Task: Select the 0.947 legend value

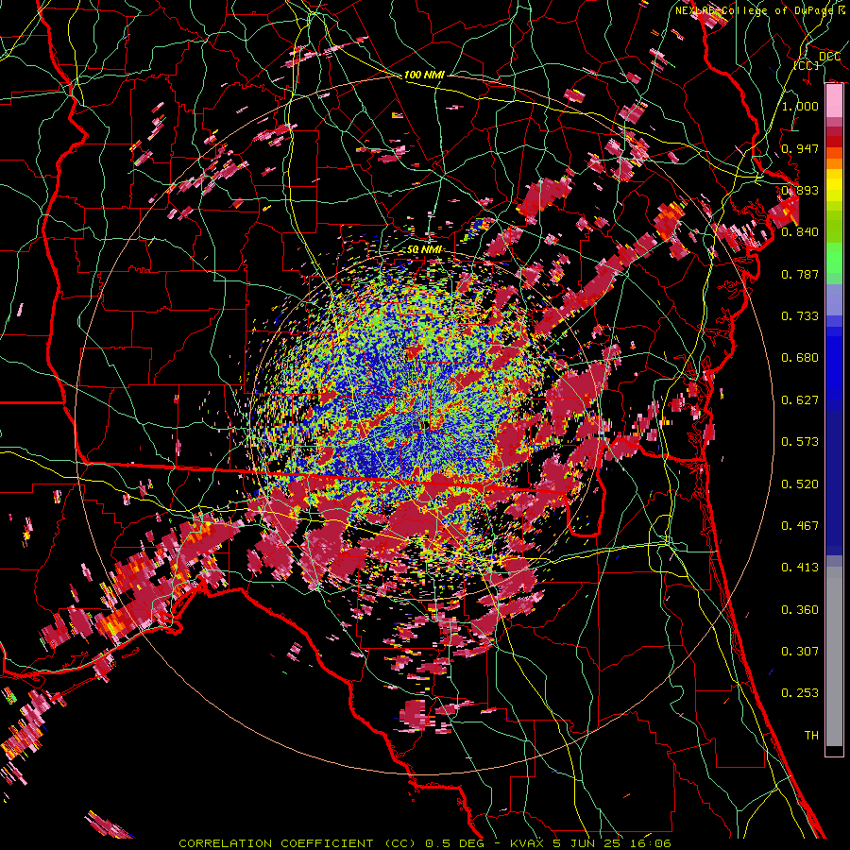Action: click(800, 148)
